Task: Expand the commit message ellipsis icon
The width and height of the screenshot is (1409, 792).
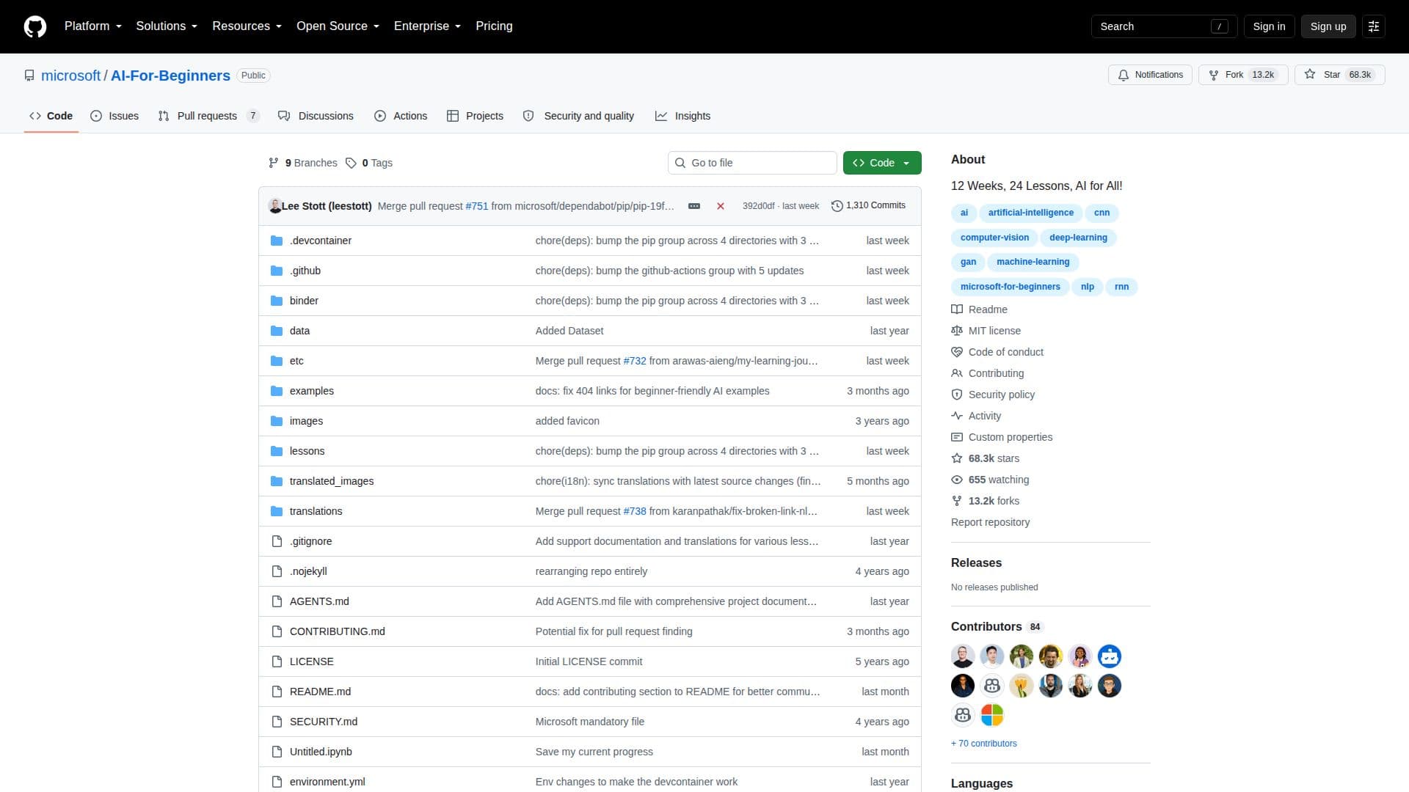Action: [x=694, y=206]
